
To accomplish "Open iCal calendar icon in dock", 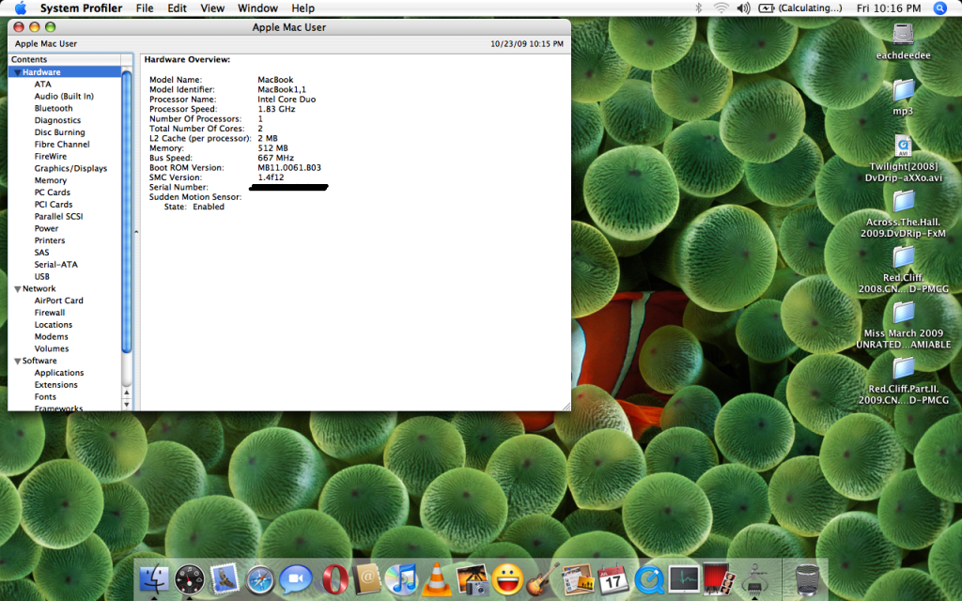I will point(613,579).
